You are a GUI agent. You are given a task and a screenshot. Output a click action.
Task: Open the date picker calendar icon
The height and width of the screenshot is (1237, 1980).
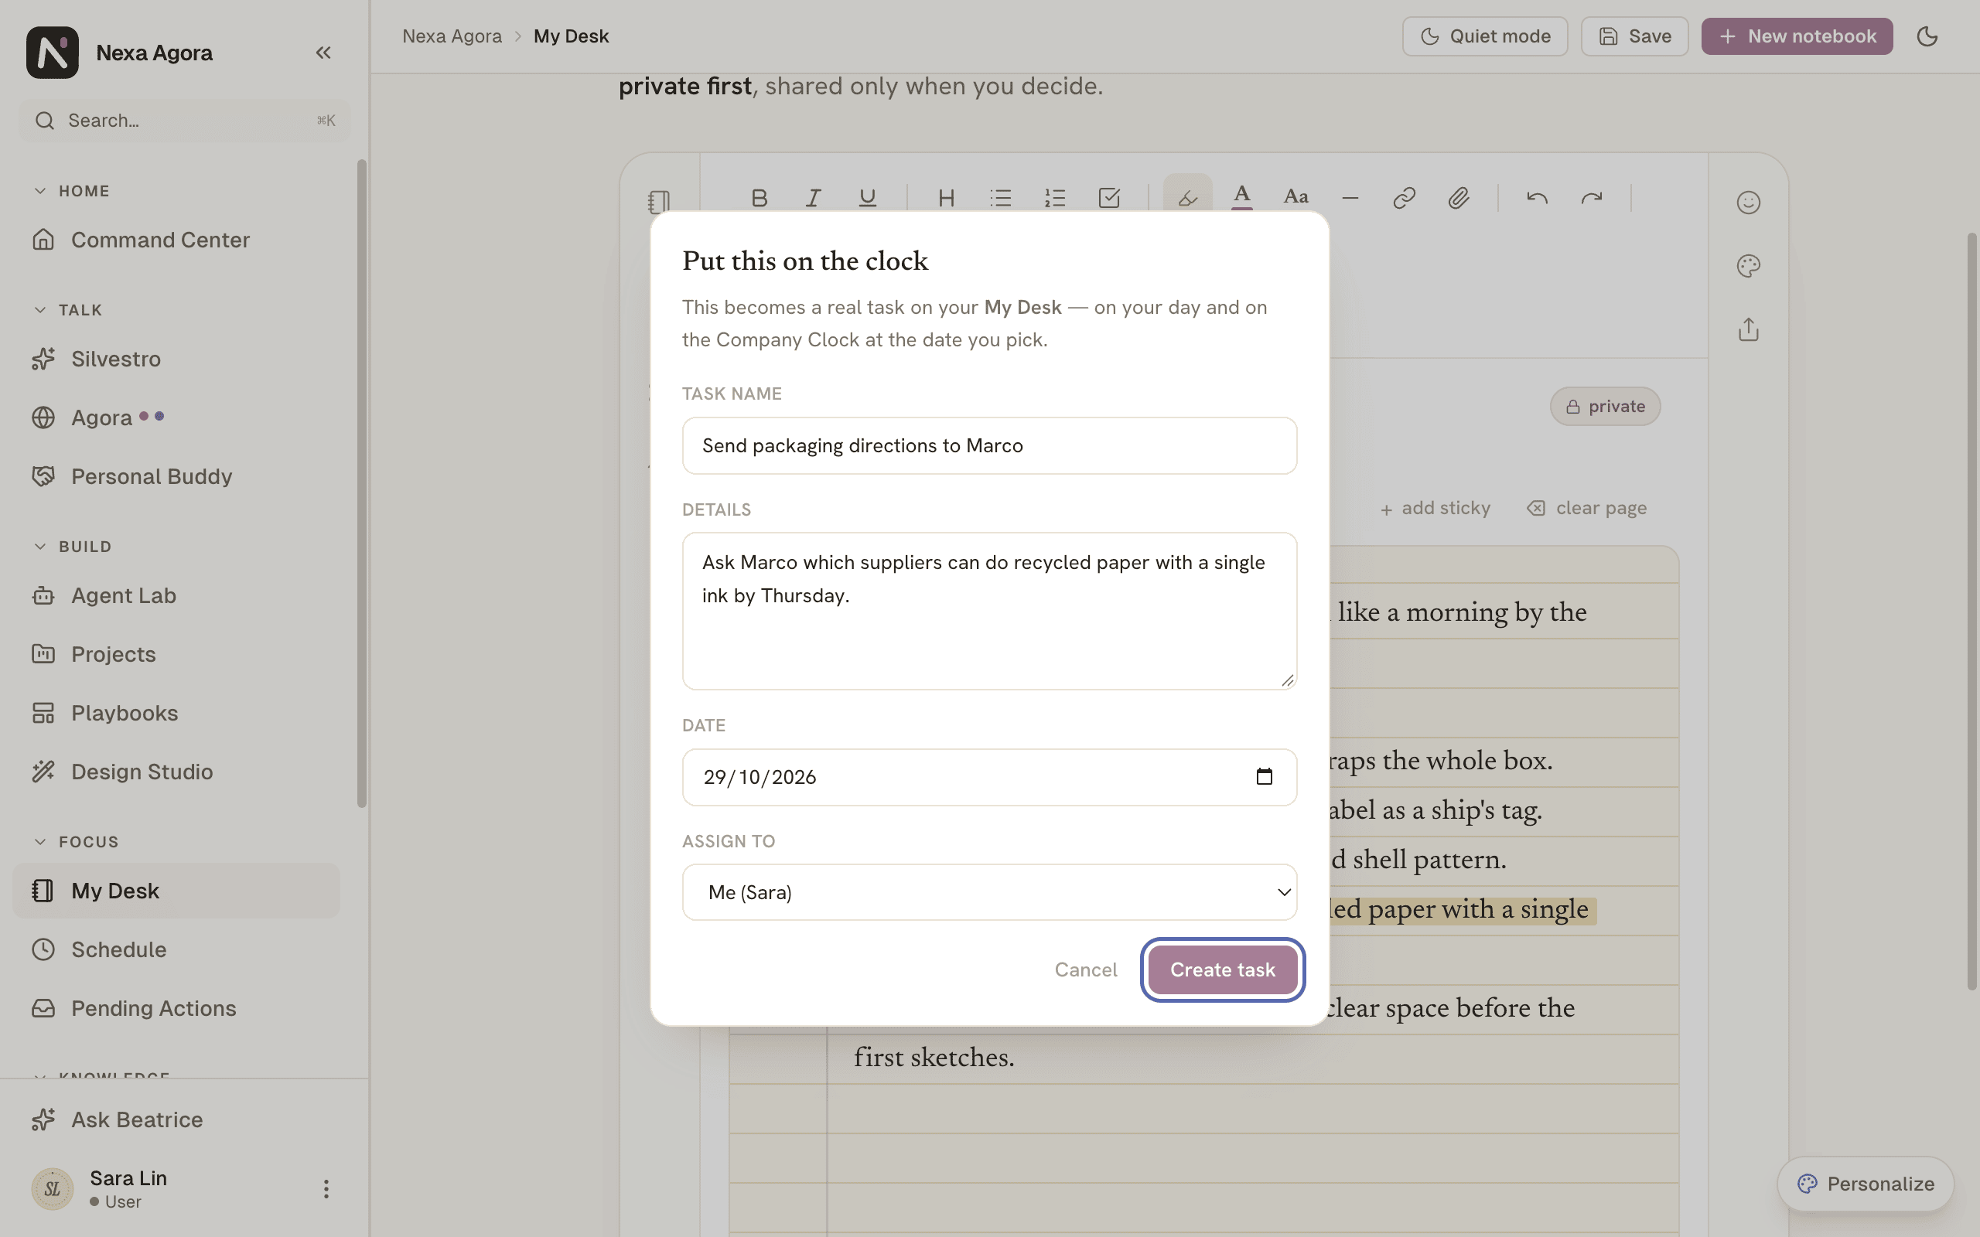click(1264, 776)
